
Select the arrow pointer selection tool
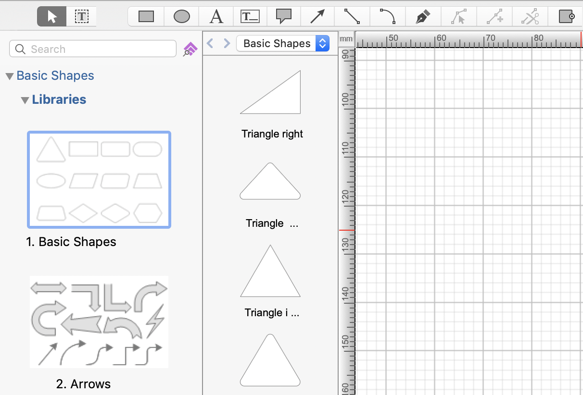point(52,17)
